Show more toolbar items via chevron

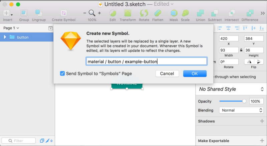(x=263, y=13)
